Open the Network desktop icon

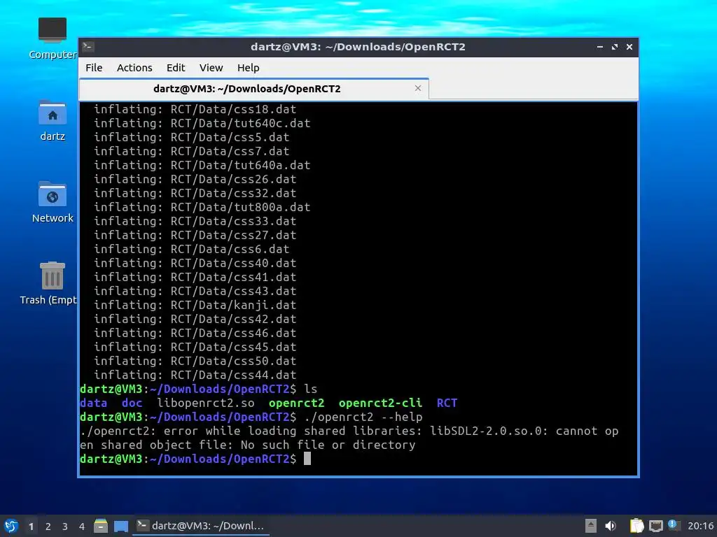(x=53, y=202)
